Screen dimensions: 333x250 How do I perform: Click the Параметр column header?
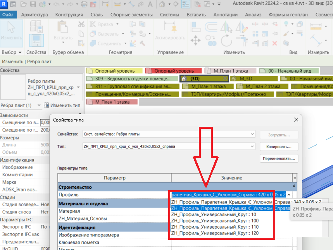(x=114, y=178)
